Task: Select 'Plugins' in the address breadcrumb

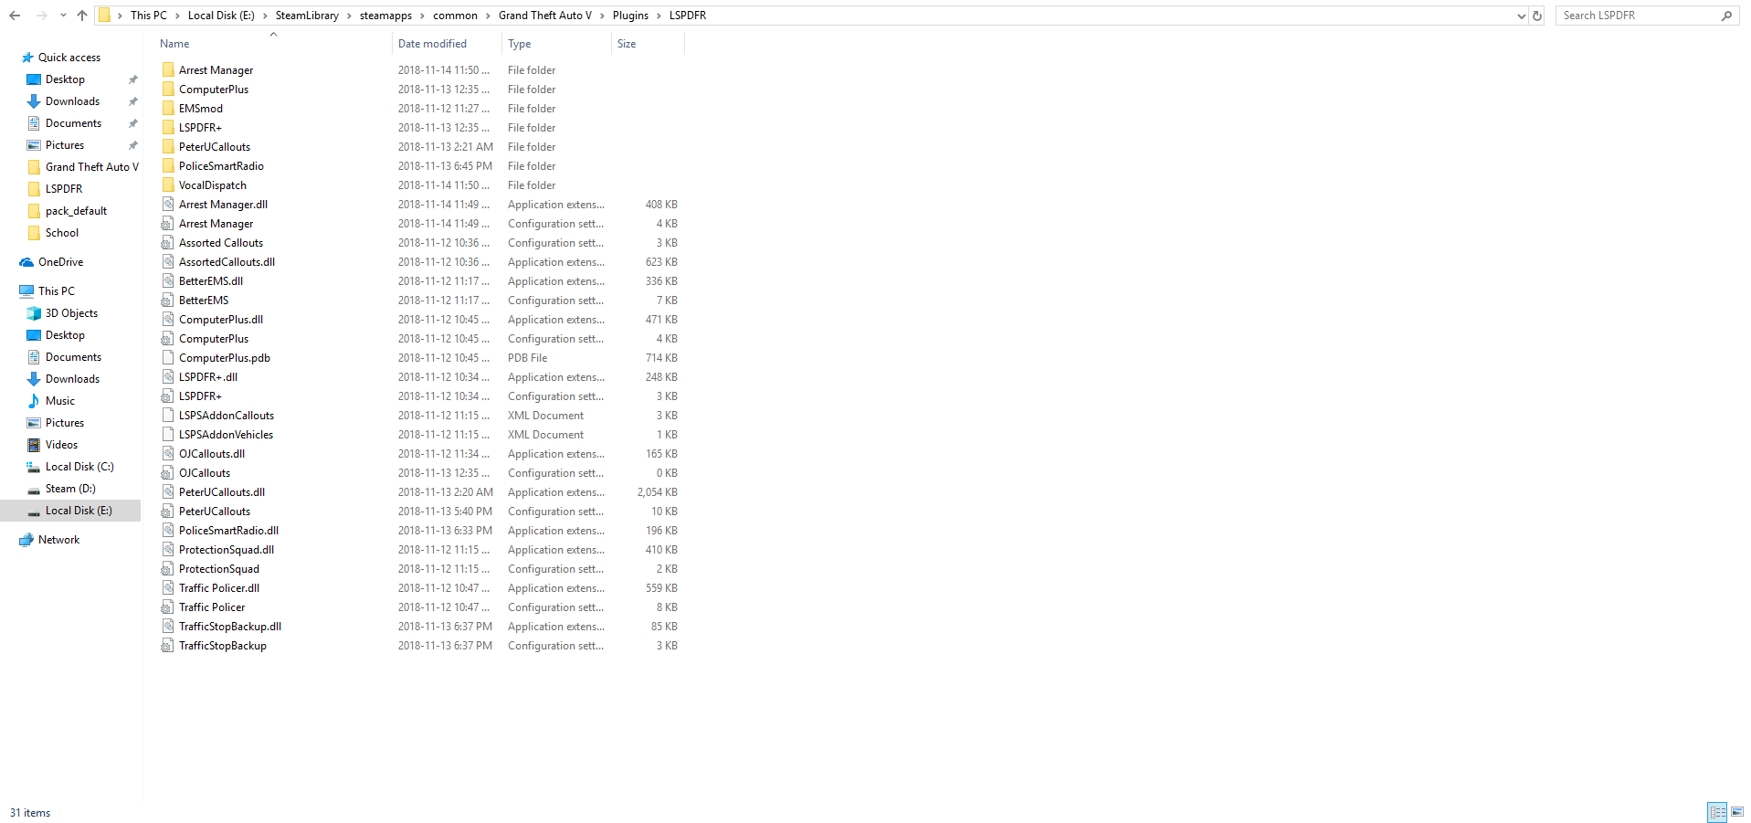Action: click(630, 16)
